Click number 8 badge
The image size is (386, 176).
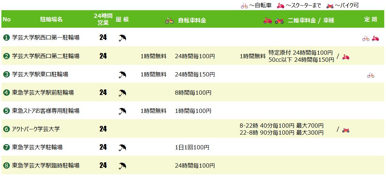click(x=6, y=166)
